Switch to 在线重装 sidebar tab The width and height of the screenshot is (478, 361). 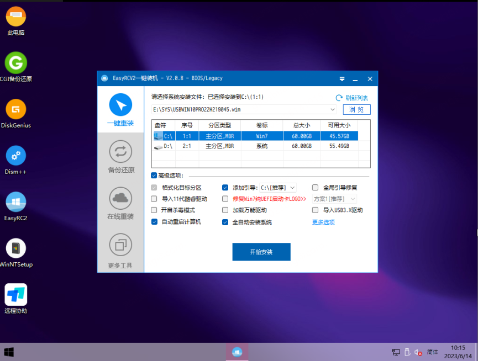click(x=120, y=203)
